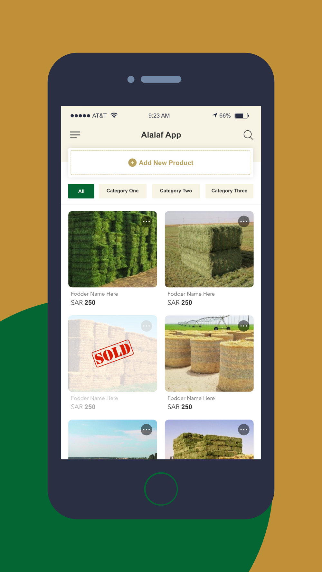Image resolution: width=322 pixels, height=572 pixels.
Task: Switch to Category One filter
Action: point(123,191)
